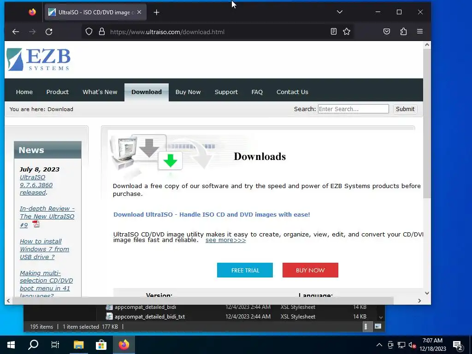Viewport: 472px width, 354px height.
Task: Toggle reader view icon
Action: 334,32
